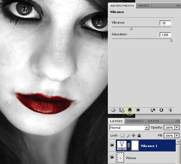Select the Vibrance 1 layer name
This screenshot has height=164, width=181.
[149, 146]
